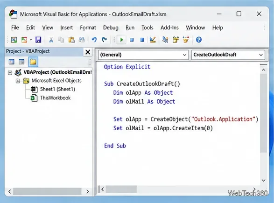Open the File menu
The height and width of the screenshot is (203, 274).
coord(15,28)
